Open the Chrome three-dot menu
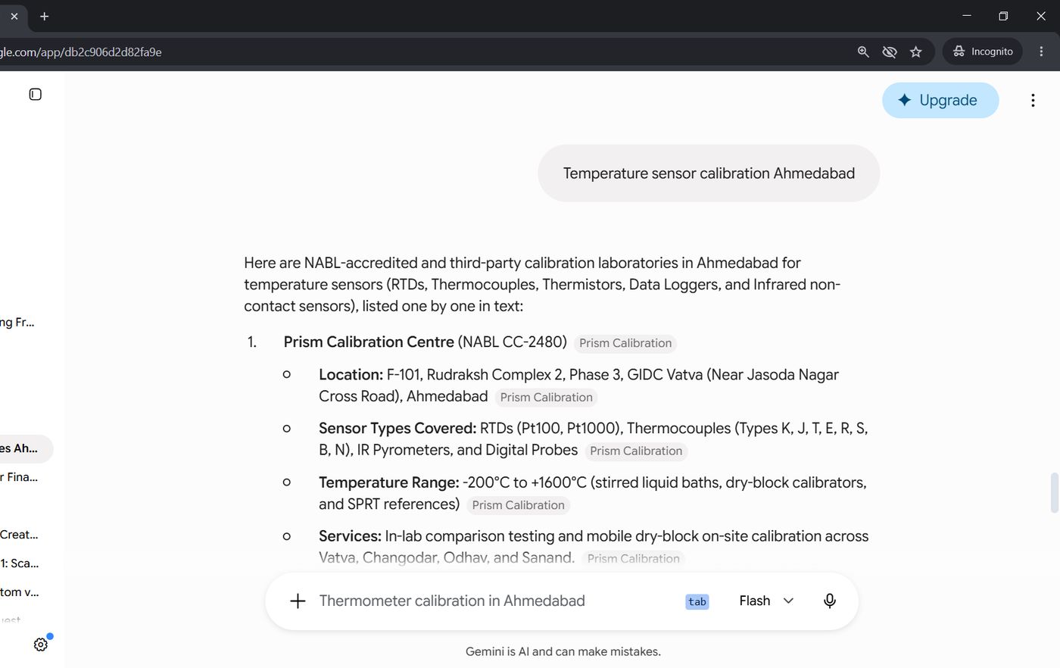 (x=1041, y=52)
